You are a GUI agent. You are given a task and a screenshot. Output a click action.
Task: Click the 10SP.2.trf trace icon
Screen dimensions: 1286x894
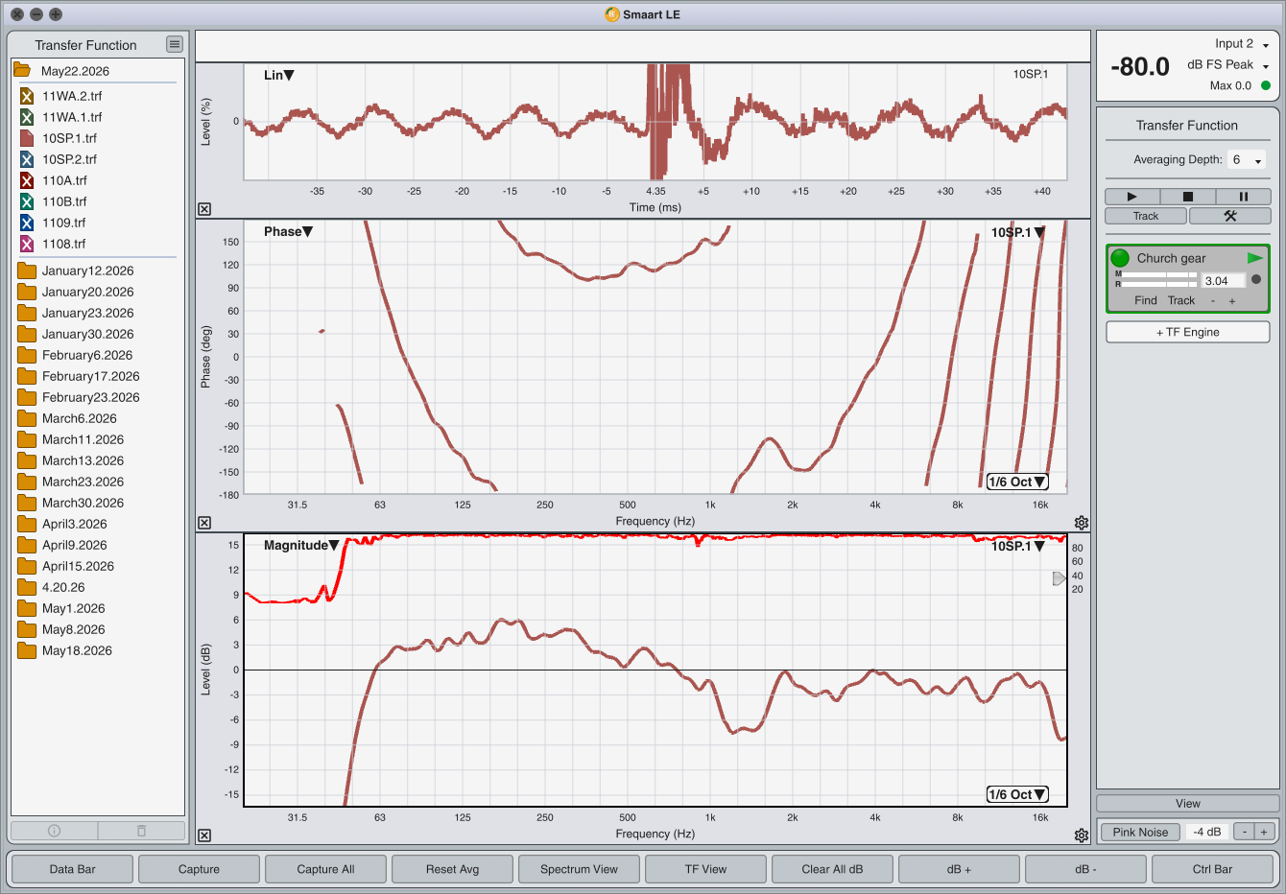(x=27, y=159)
